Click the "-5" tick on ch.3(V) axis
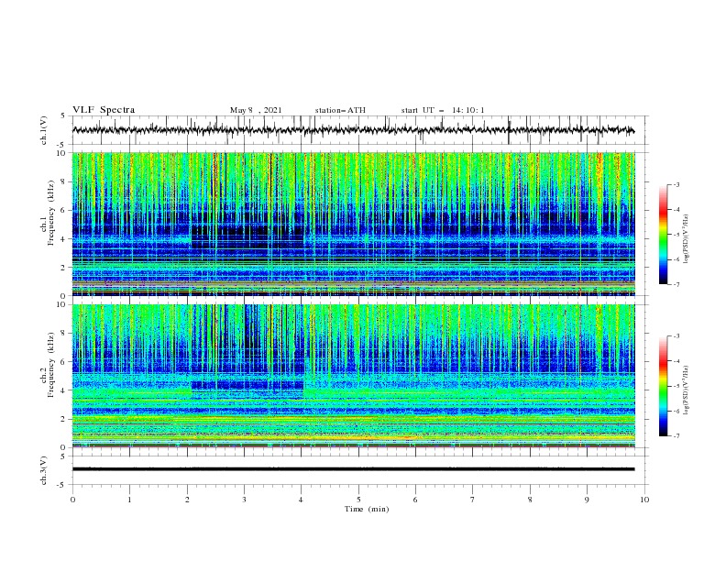 click(62, 485)
